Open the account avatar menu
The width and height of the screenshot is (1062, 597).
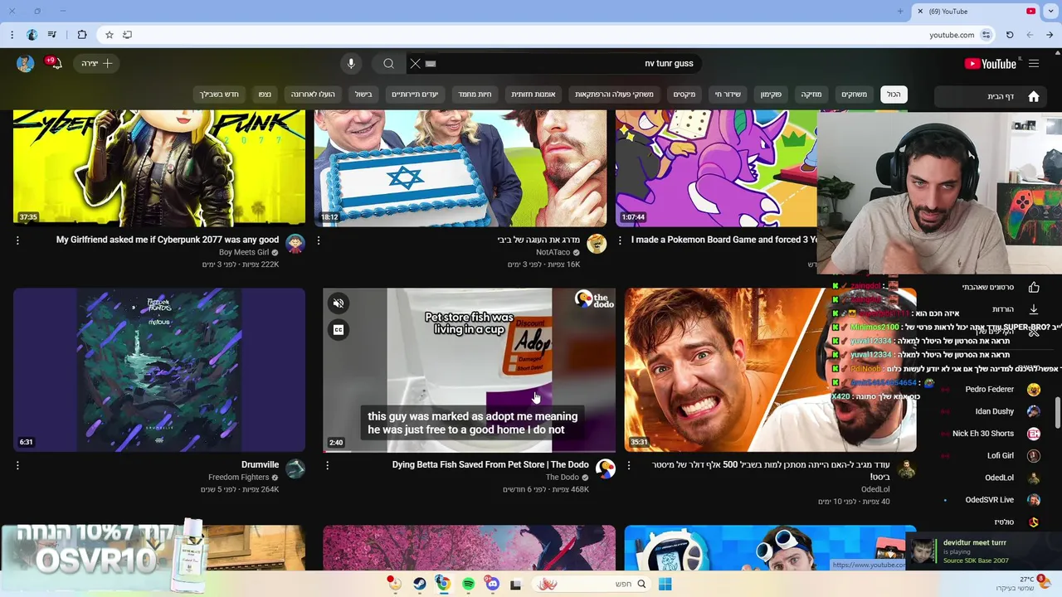click(x=25, y=64)
